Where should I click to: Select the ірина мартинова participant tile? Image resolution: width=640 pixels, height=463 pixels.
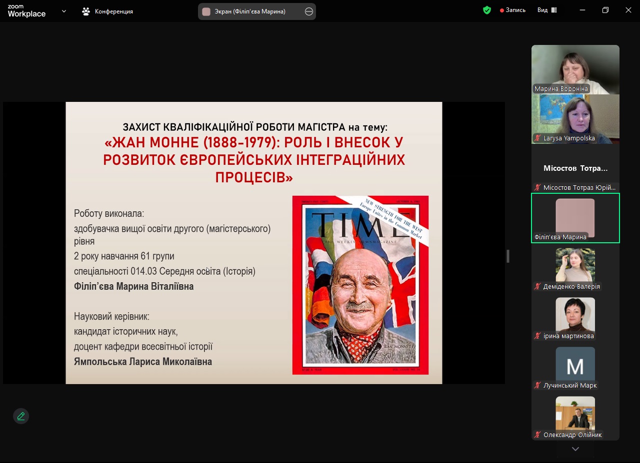click(x=575, y=317)
